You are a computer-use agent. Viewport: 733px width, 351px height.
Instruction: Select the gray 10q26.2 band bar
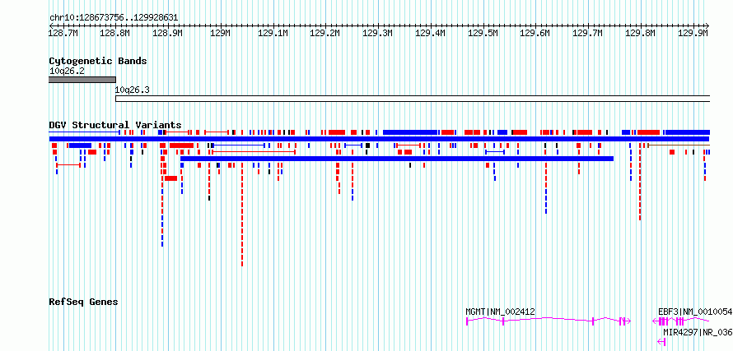82,80
